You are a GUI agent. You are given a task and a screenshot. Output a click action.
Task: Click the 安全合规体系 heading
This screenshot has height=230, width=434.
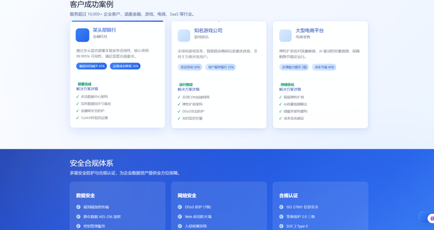click(92, 163)
